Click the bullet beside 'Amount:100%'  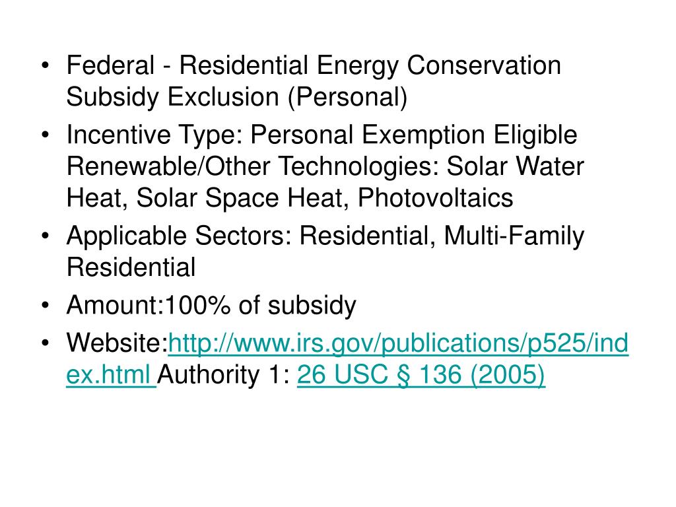pyautogui.click(x=46, y=306)
